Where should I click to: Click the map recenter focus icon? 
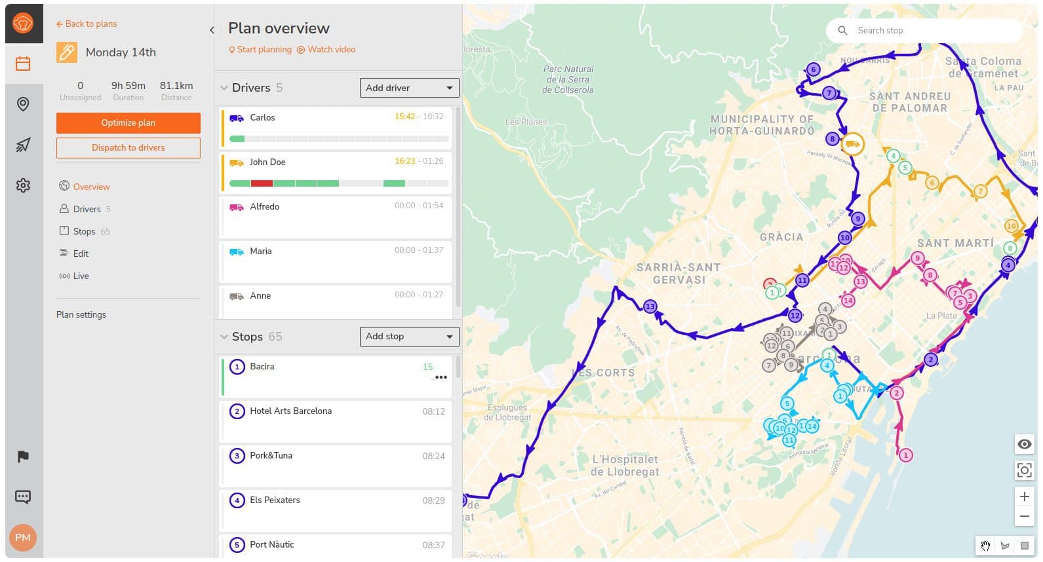click(1024, 470)
